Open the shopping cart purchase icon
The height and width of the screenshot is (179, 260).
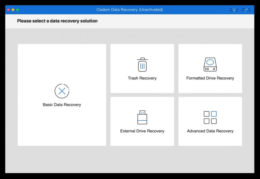[x=234, y=10]
